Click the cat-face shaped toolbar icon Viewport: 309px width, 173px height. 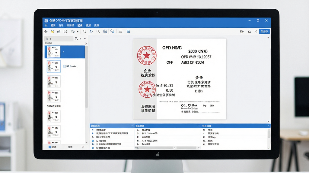click(x=65, y=31)
